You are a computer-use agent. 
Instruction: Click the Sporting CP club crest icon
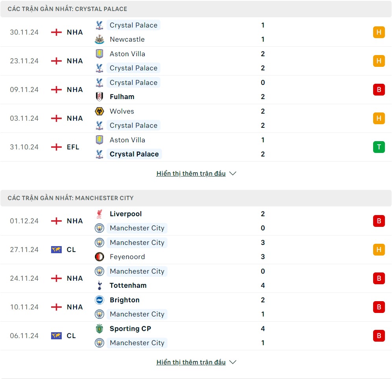(x=99, y=329)
